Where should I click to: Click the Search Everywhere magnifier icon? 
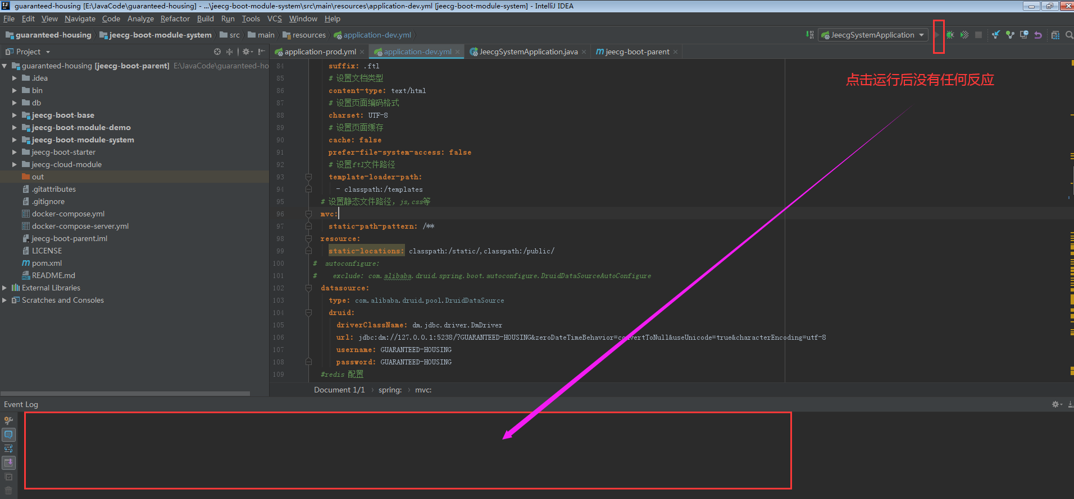1069,35
